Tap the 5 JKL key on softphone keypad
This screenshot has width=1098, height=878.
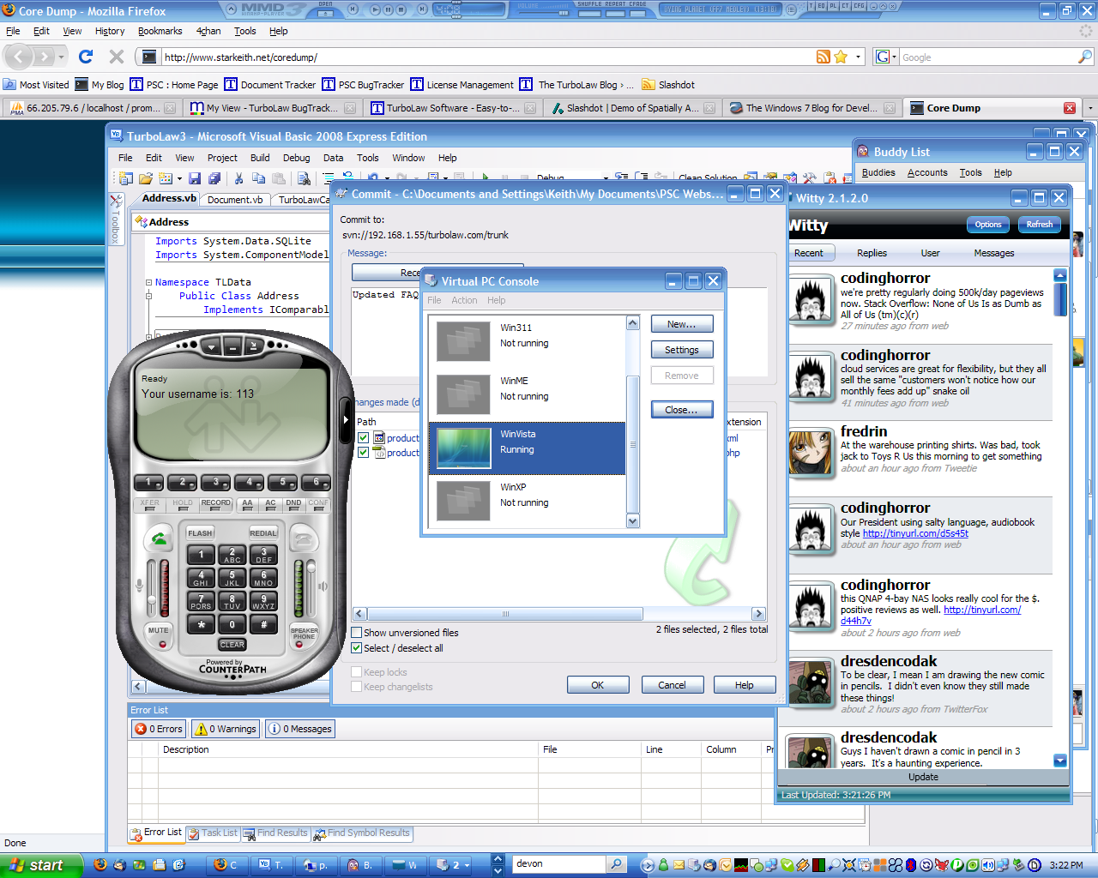[232, 579]
